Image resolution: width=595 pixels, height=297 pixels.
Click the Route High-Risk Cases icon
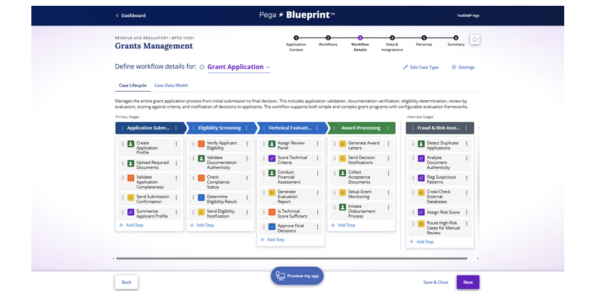pyautogui.click(x=421, y=224)
